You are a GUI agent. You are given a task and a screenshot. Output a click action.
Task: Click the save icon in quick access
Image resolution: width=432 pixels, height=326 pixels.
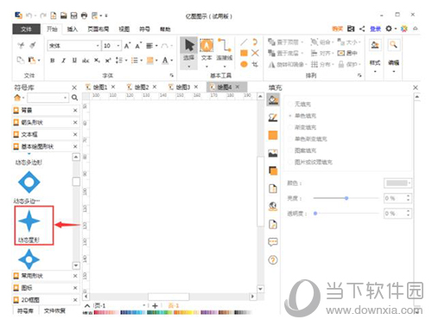click(73, 16)
